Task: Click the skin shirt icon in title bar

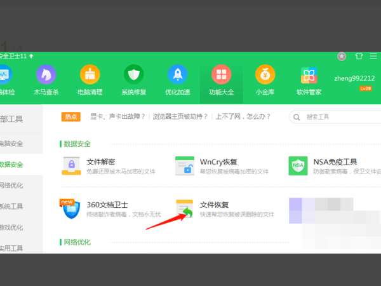Action: coord(359,56)
